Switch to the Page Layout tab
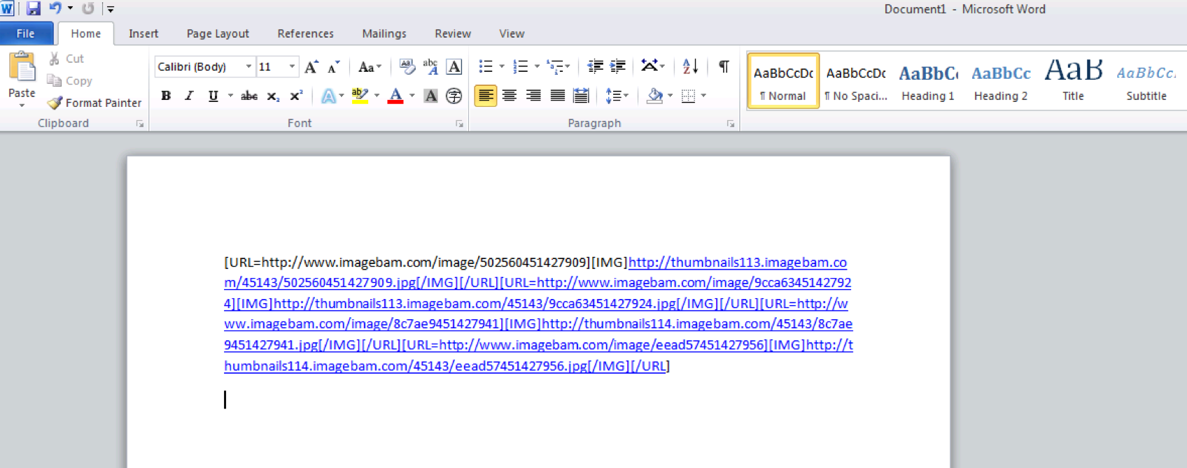The height and width of the screenshot is (468, 1187). pyautogui.click(x=218, y=34)
